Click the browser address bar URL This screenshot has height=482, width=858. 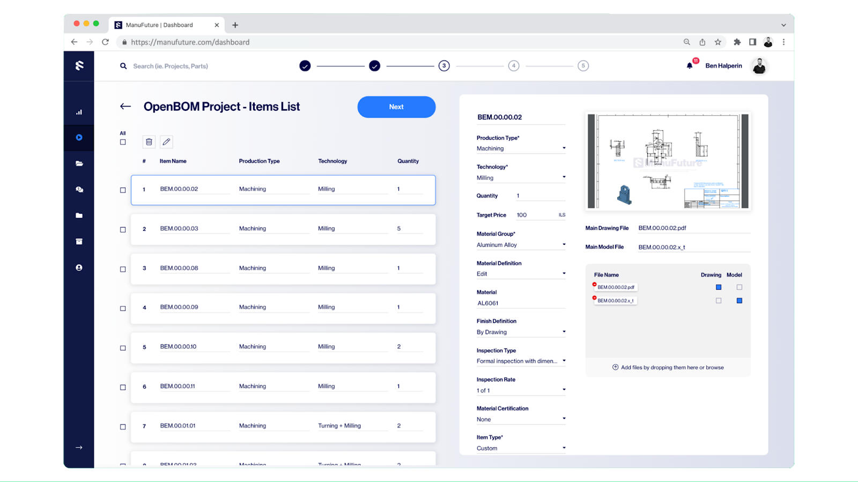tap(190, 42)
